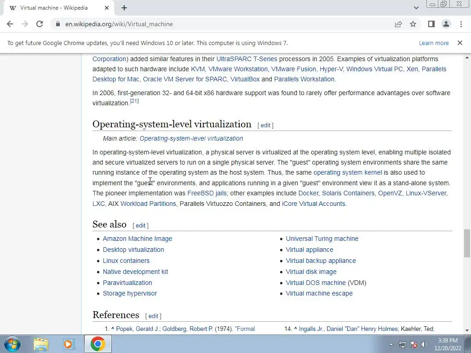
Task: Follow the Hyper-V link
Action: (331, 69)
